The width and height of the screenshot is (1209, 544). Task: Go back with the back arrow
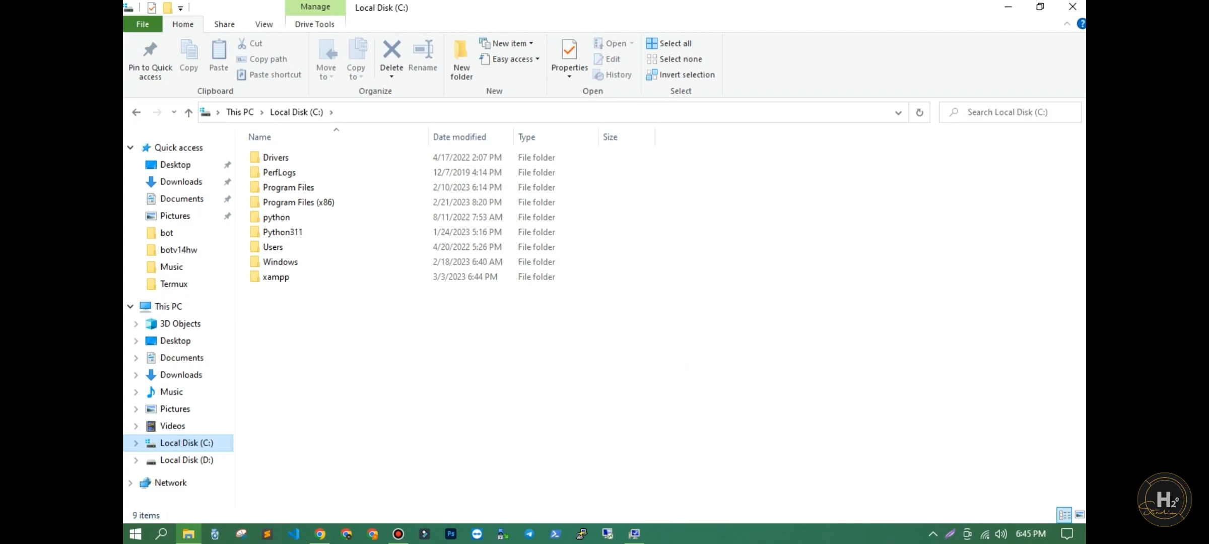point(136,112)
